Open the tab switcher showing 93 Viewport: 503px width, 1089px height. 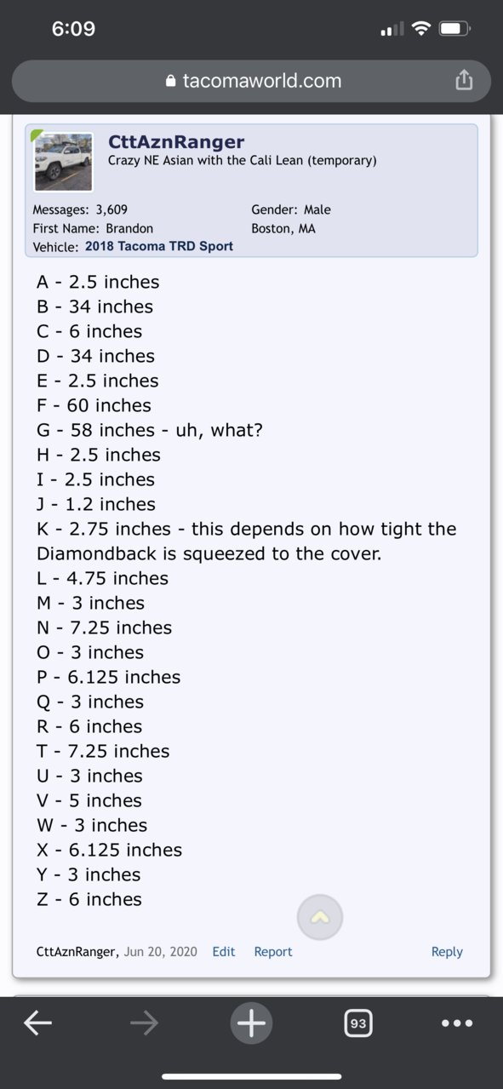(x=358, y=1023)
